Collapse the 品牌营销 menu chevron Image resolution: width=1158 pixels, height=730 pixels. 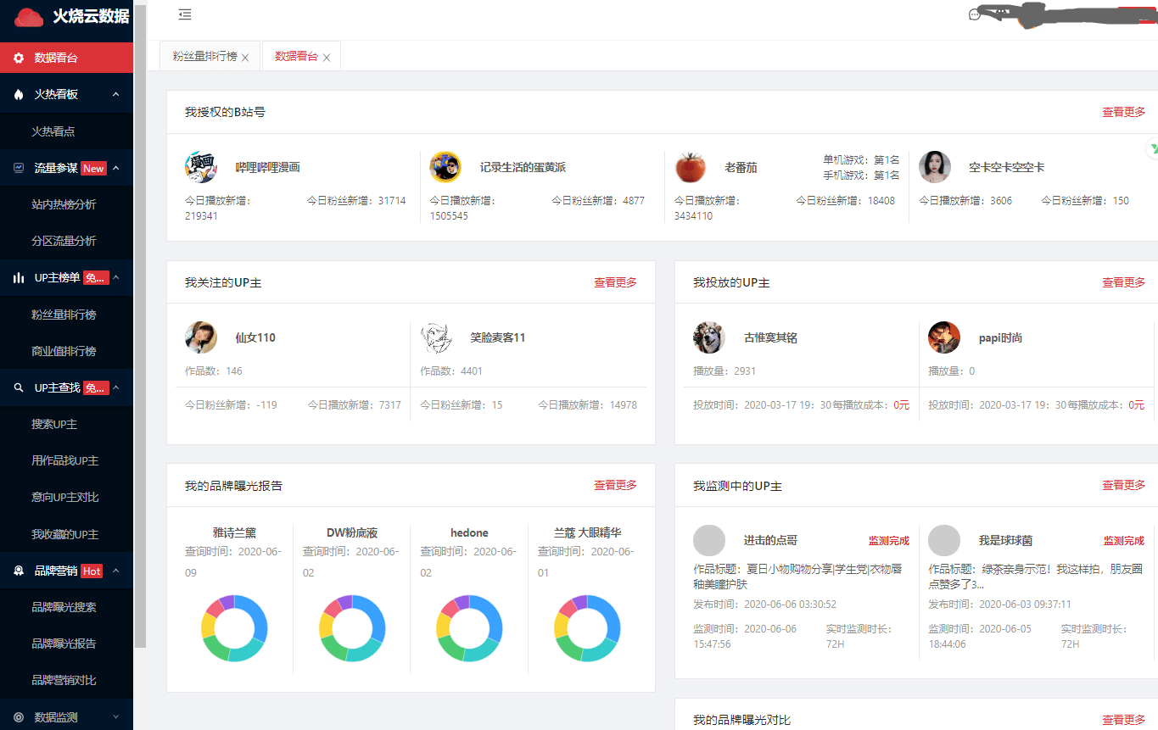[x=116, y=571]
